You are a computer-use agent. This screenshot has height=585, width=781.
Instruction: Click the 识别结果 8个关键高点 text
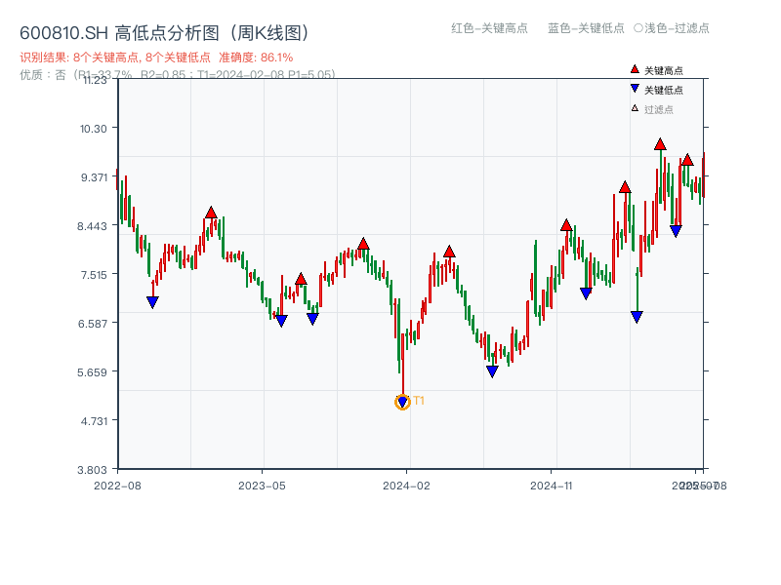115,58
